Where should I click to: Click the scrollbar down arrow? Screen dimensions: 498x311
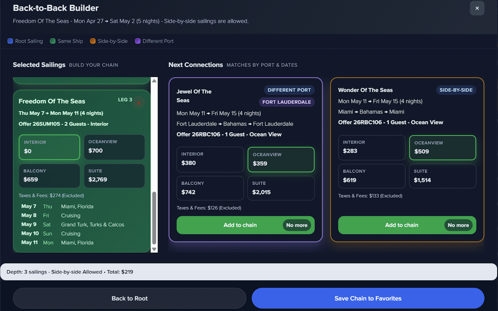point(154,249)
